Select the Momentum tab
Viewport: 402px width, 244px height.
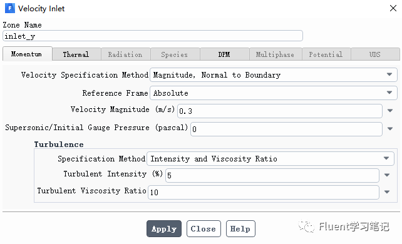coord(27,54)
